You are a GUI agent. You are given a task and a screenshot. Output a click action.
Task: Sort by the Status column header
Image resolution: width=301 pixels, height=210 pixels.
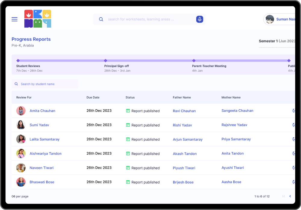tap(130, 98)
